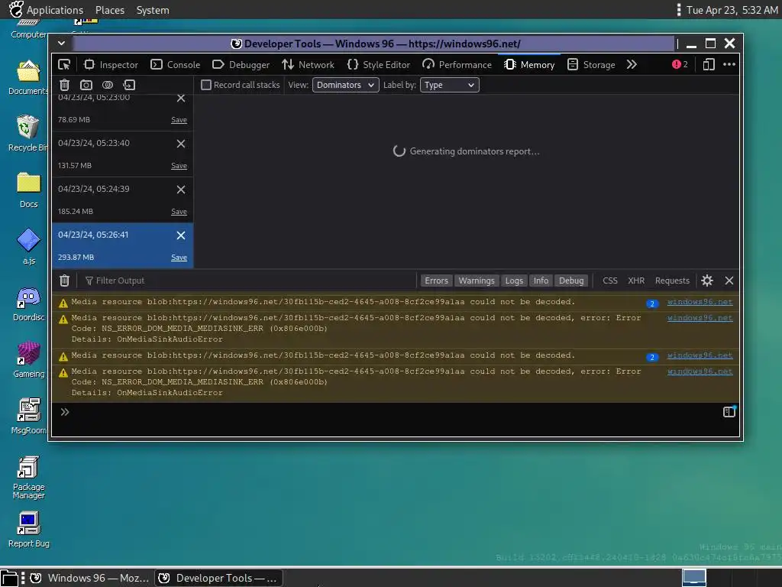
Task: Close the split console
Action: 729,281
